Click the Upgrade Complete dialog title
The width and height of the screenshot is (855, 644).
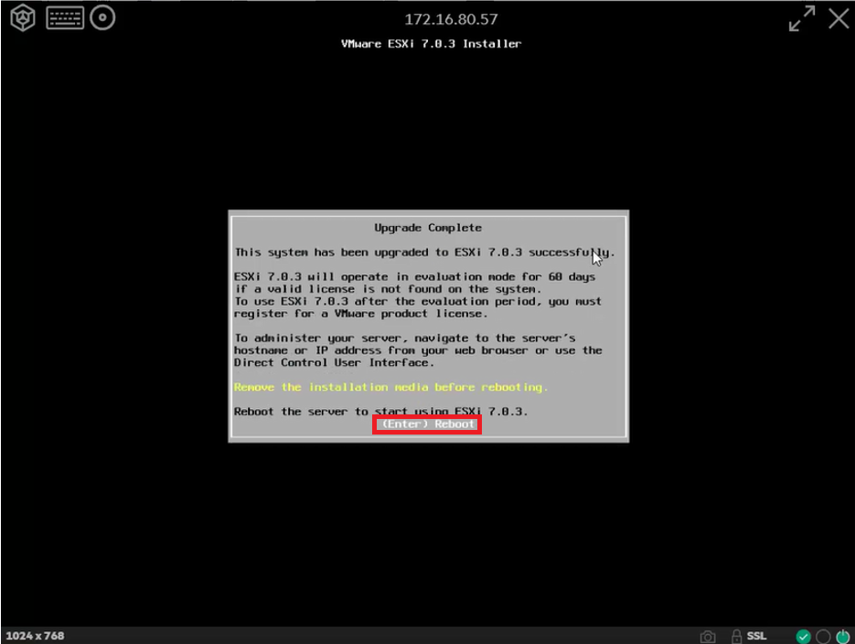(428, 228)
